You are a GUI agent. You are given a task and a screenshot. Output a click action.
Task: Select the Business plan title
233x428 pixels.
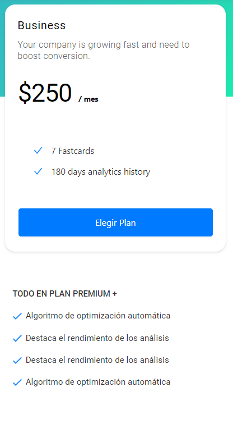pyautogui.click(x=41, y=25)
